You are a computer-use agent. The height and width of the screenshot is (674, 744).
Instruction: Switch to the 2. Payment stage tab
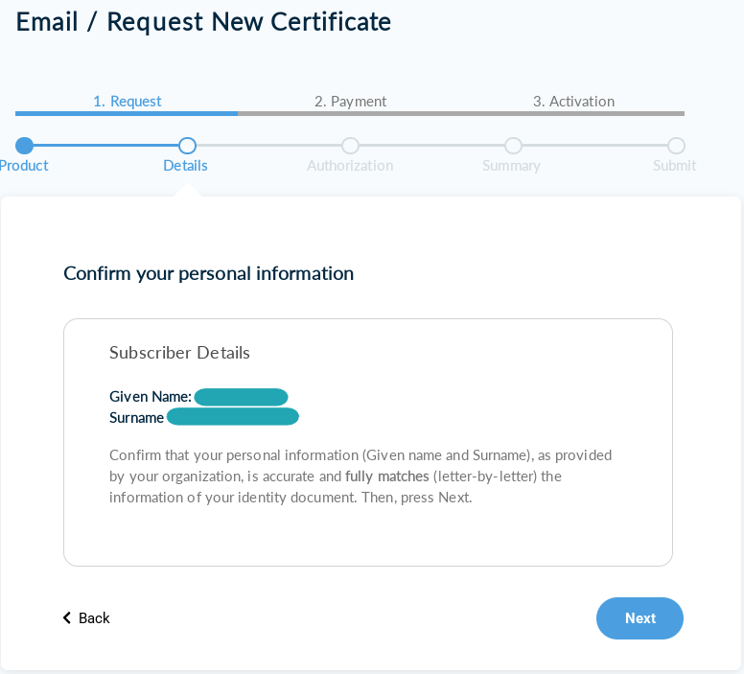pyautogui.click(x=350, y=101)
